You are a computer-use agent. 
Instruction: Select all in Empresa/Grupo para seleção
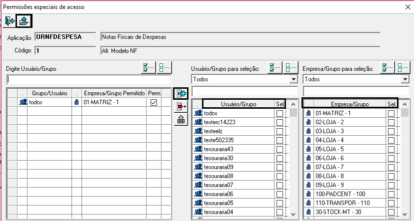point(387,68)
